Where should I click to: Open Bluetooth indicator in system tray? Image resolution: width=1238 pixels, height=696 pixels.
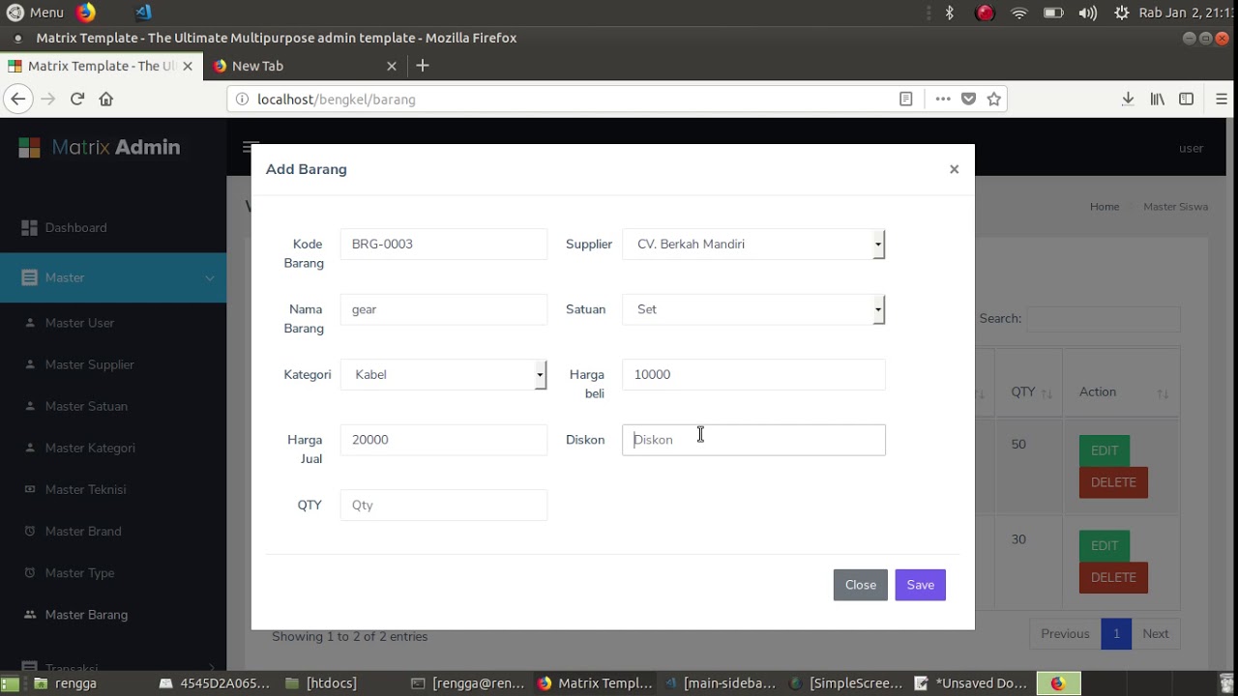(x=949, y=13)
